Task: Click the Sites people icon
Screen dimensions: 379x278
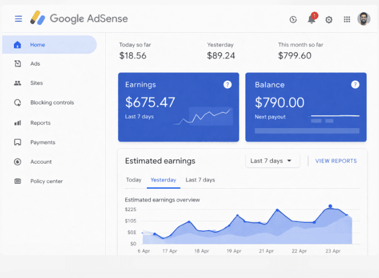Action: (x=17, y=83)
